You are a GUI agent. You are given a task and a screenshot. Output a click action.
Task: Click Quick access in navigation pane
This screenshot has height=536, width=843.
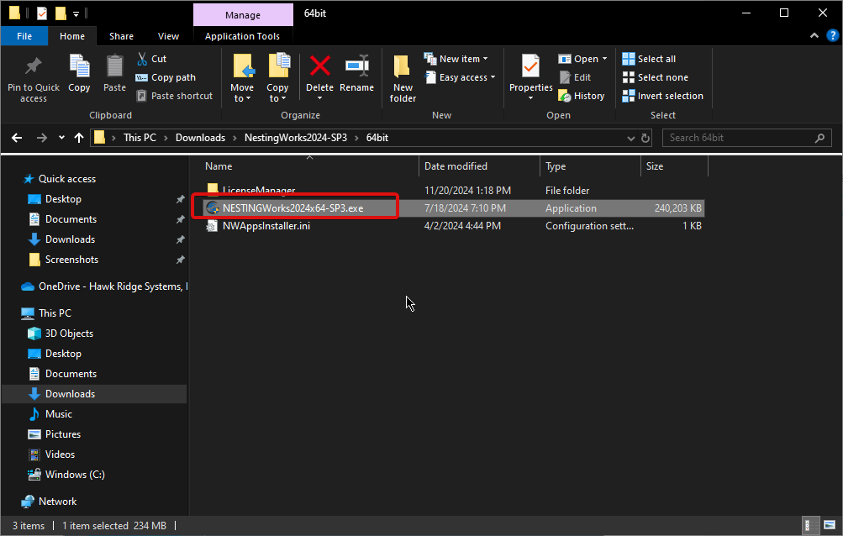[66, 178]
